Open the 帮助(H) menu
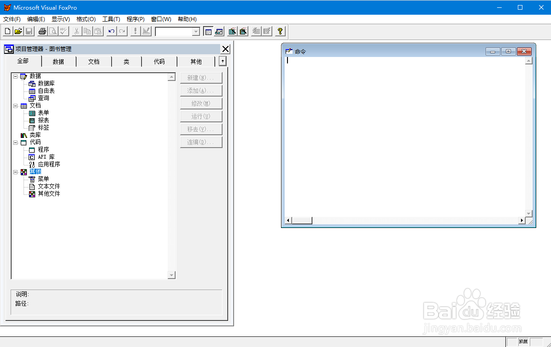The image size is (551, 347). point(187,19)
